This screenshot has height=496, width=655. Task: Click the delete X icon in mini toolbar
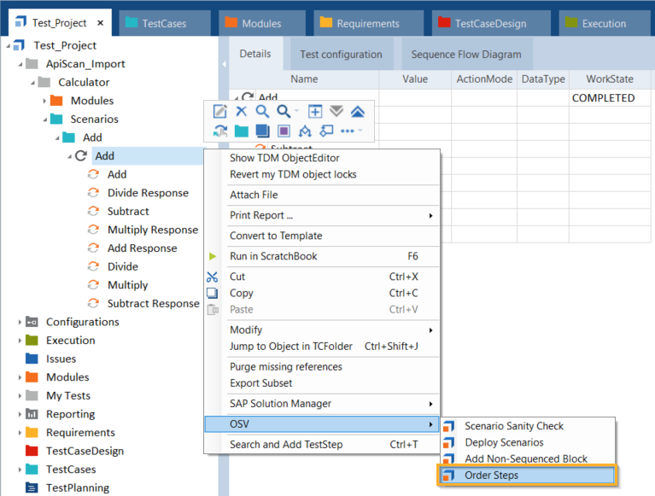(242, 111)
